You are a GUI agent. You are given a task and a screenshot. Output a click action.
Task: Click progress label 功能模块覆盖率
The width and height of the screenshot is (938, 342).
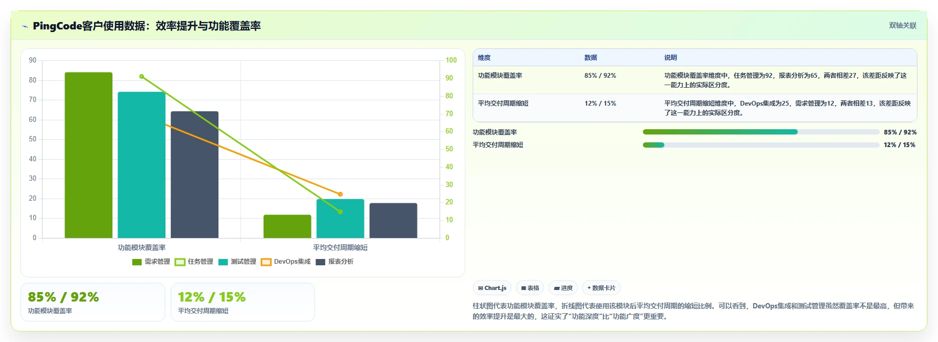click(495, 132)
